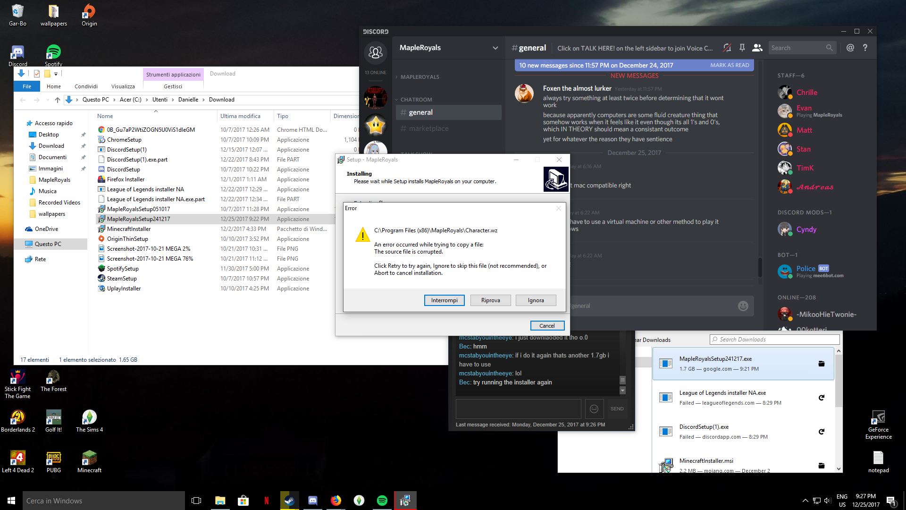Image resolution: width=906 pixels, height=510 pixels.
Task: Click Cyndy in Discord mods list
Action: coord(806,229)
